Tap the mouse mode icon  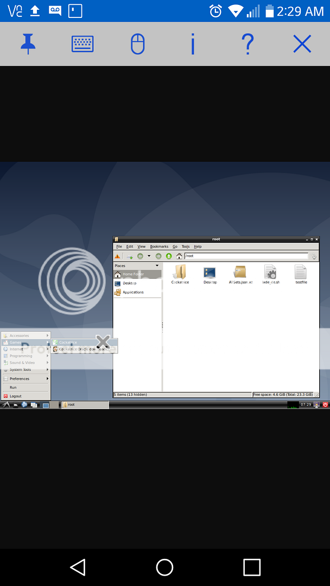click(x=137, y=44)
